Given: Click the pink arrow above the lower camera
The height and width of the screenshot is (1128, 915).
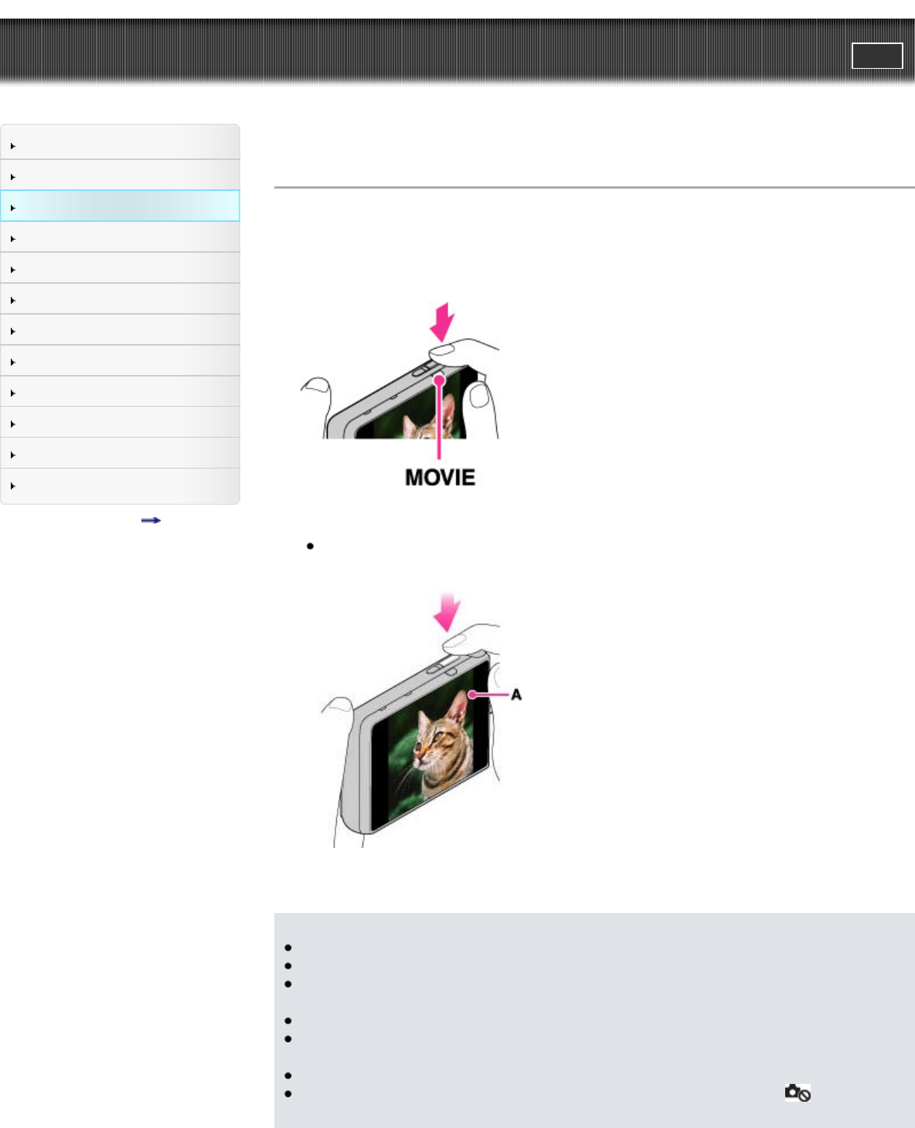Looking at the screenshot, I should 447,613.
